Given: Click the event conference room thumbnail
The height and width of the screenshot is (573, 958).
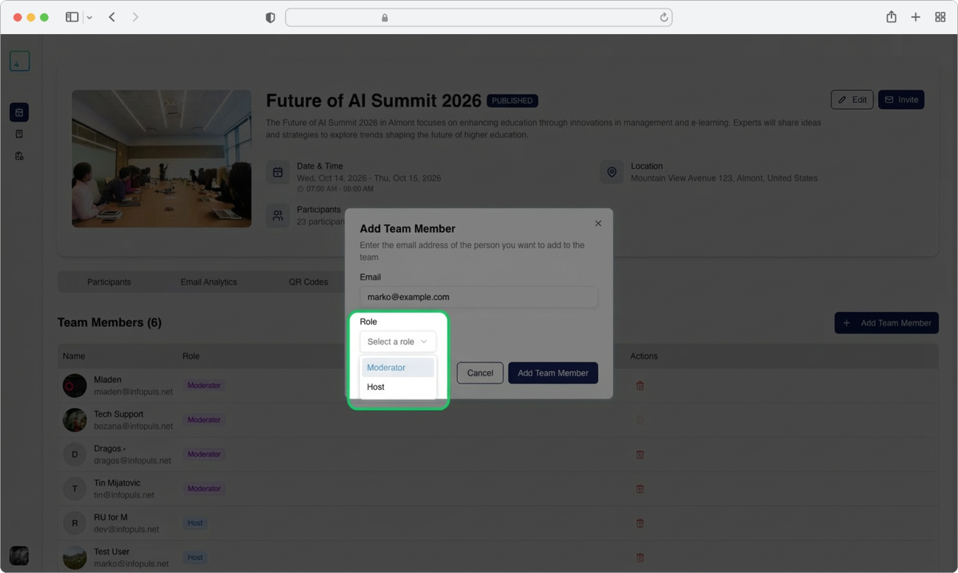Looking at the screenshot, I should coord(162,159).
